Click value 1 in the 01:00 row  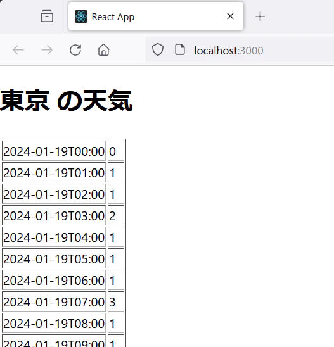tap(116, 172)
